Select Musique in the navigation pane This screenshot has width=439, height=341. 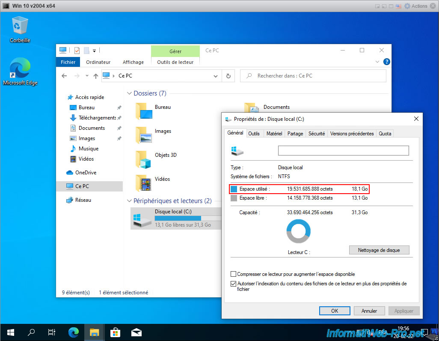click(88, 149)
